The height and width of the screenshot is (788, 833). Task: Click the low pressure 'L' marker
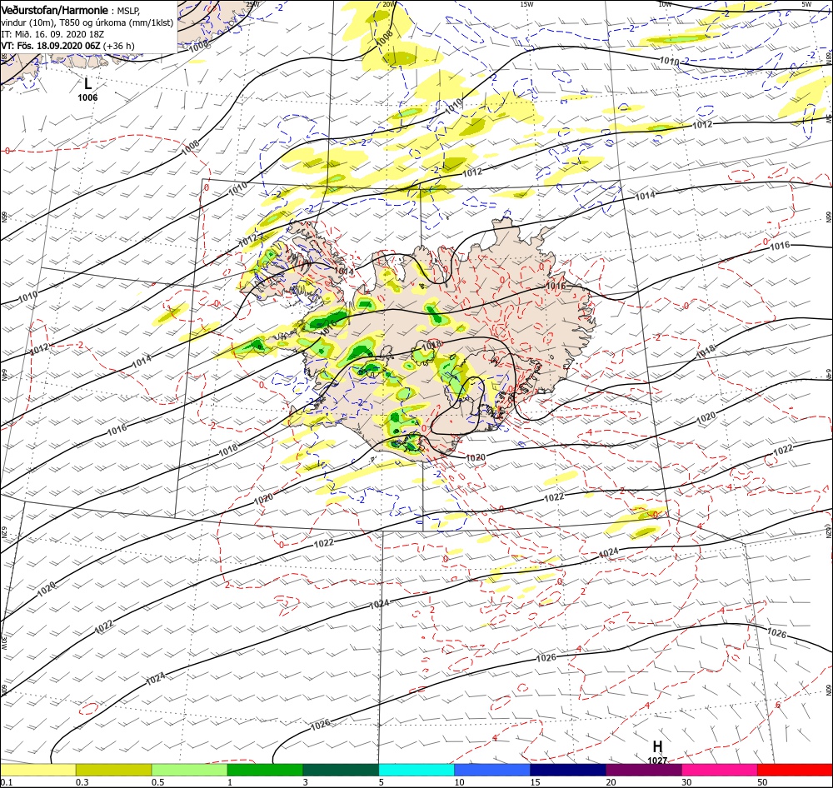coord(87,83)
